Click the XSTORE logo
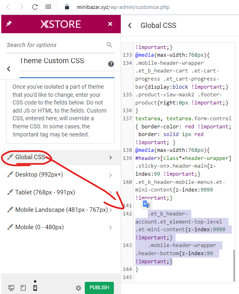 (61, 24)
